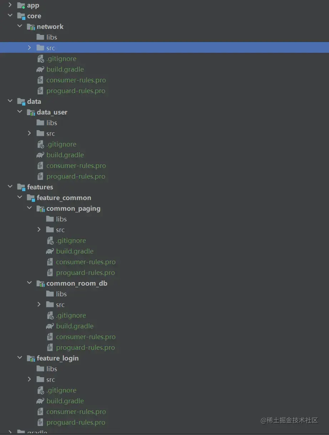Open build.gradle under data_user
The height and width of the screenshot is (435, 329).
tap(65, 155)
